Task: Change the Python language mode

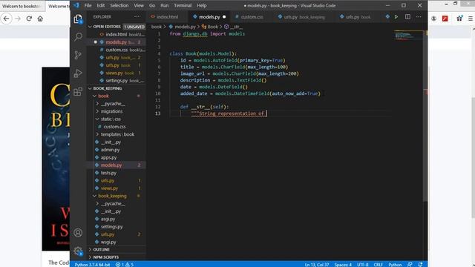Action: 395,265
